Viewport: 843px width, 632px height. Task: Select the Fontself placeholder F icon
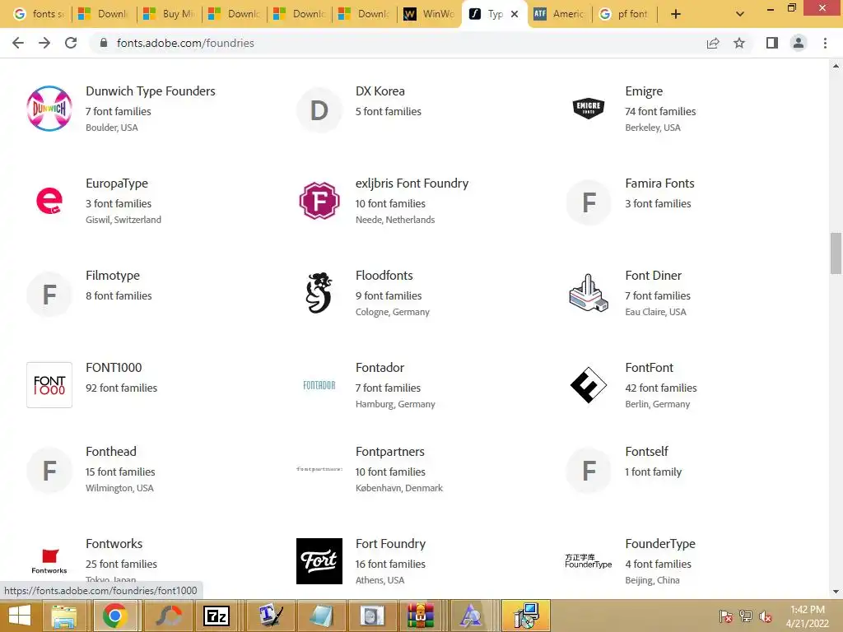point(589,471)
